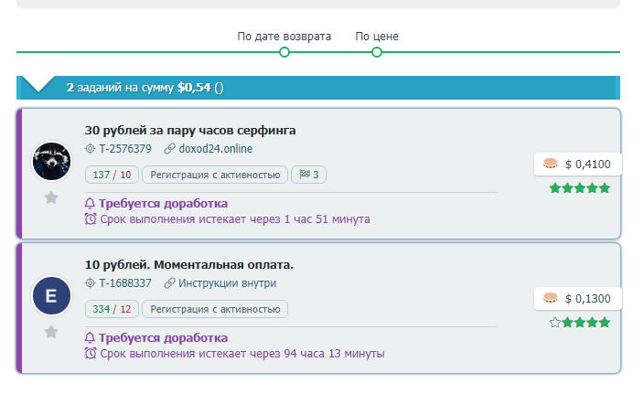Click the link icon beside doxod24.online
This screenshot has height=394, width=644.
pyautogui.click(x=169, y=149)
